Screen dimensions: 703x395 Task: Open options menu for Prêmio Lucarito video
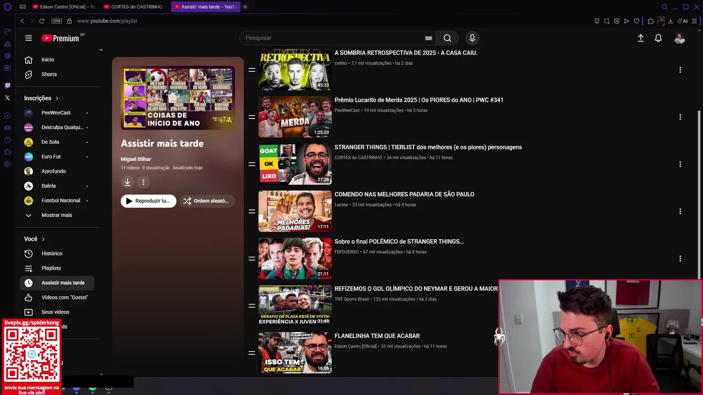pos(680,117)
